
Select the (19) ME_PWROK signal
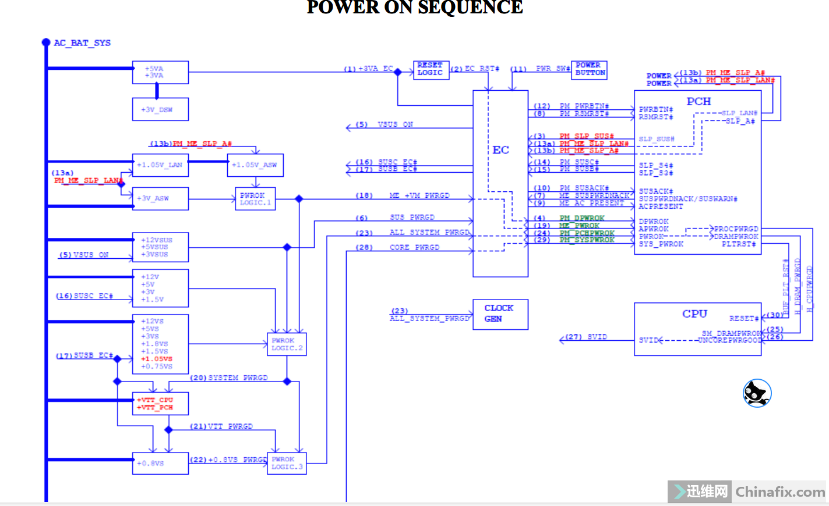coord(567,225)
